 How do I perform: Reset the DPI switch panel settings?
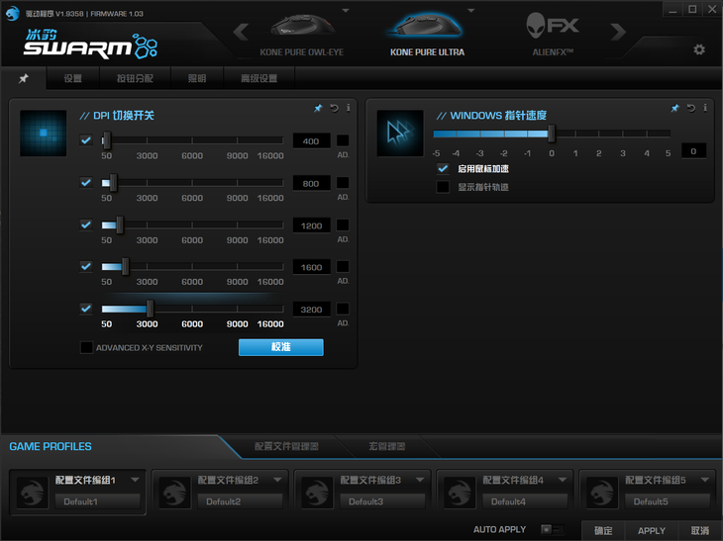click(335, 108)
